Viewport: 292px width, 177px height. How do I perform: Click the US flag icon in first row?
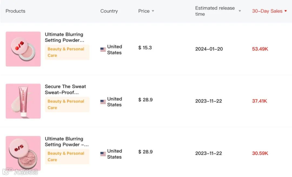coord(103,50)
